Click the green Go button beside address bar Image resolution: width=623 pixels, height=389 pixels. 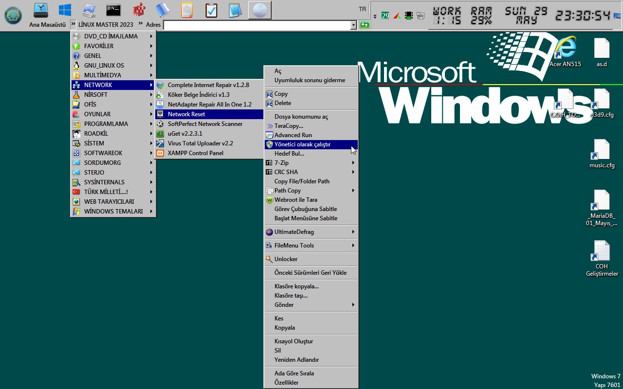click(364, 25)
